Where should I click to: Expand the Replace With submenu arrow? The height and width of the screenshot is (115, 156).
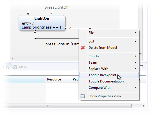point(135,68)
